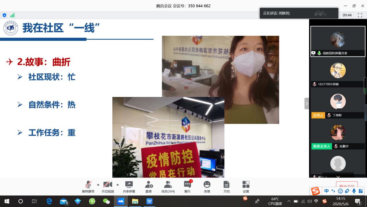Open the 邀请 invite icon

tap(149, 186)
